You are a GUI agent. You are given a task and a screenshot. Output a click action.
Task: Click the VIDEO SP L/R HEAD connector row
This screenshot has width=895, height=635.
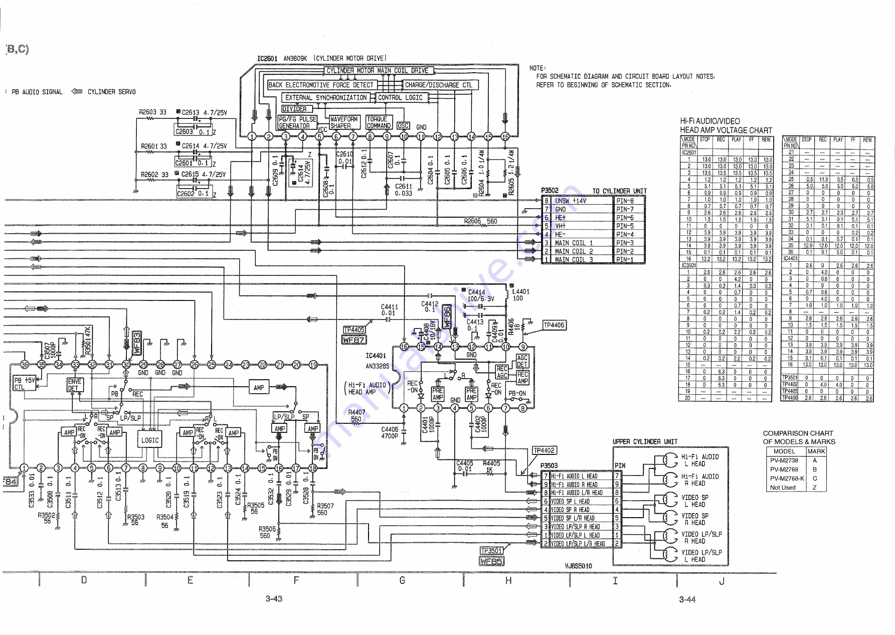point(582,518)
